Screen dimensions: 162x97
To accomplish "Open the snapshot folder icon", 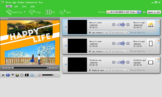I will click(x=32, y=75).
